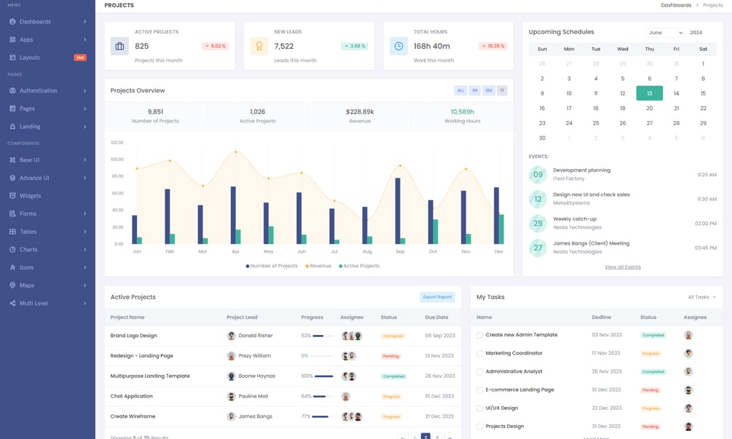Click the Widgets sidebar icon
This screenshot has width=732, height=439.
[x=12, y=195]
